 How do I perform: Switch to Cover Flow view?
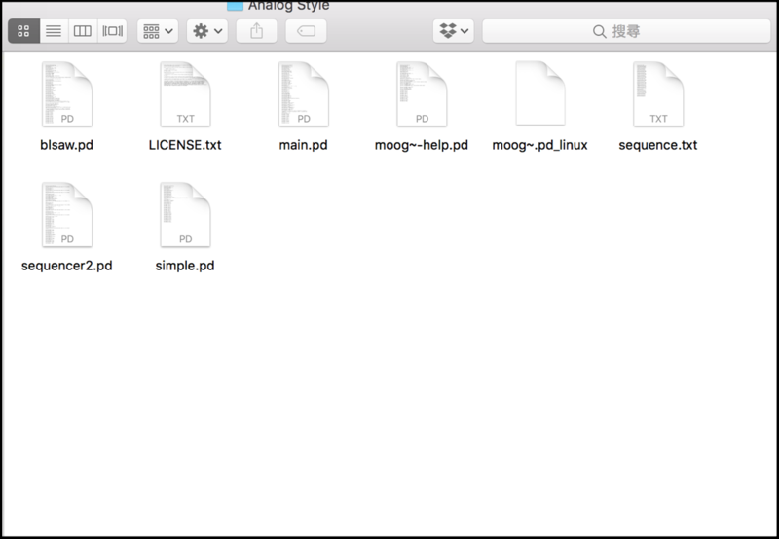tap(112, 31)
